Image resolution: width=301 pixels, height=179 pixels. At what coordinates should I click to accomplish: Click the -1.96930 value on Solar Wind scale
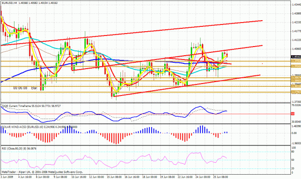tap(296, 143)
